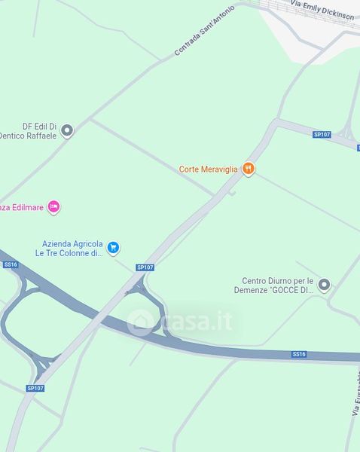Click the Edilmare pink text label

click(22, 208)
